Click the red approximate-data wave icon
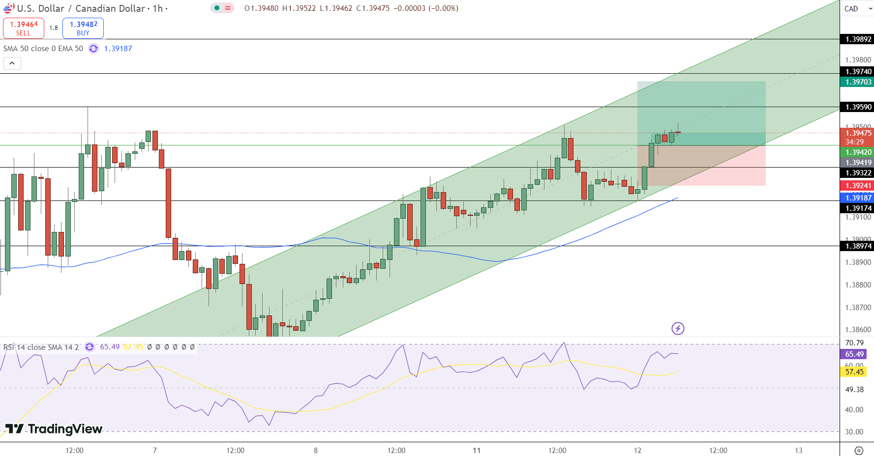Viewport: 874px width, 456px height. point(228,8)
